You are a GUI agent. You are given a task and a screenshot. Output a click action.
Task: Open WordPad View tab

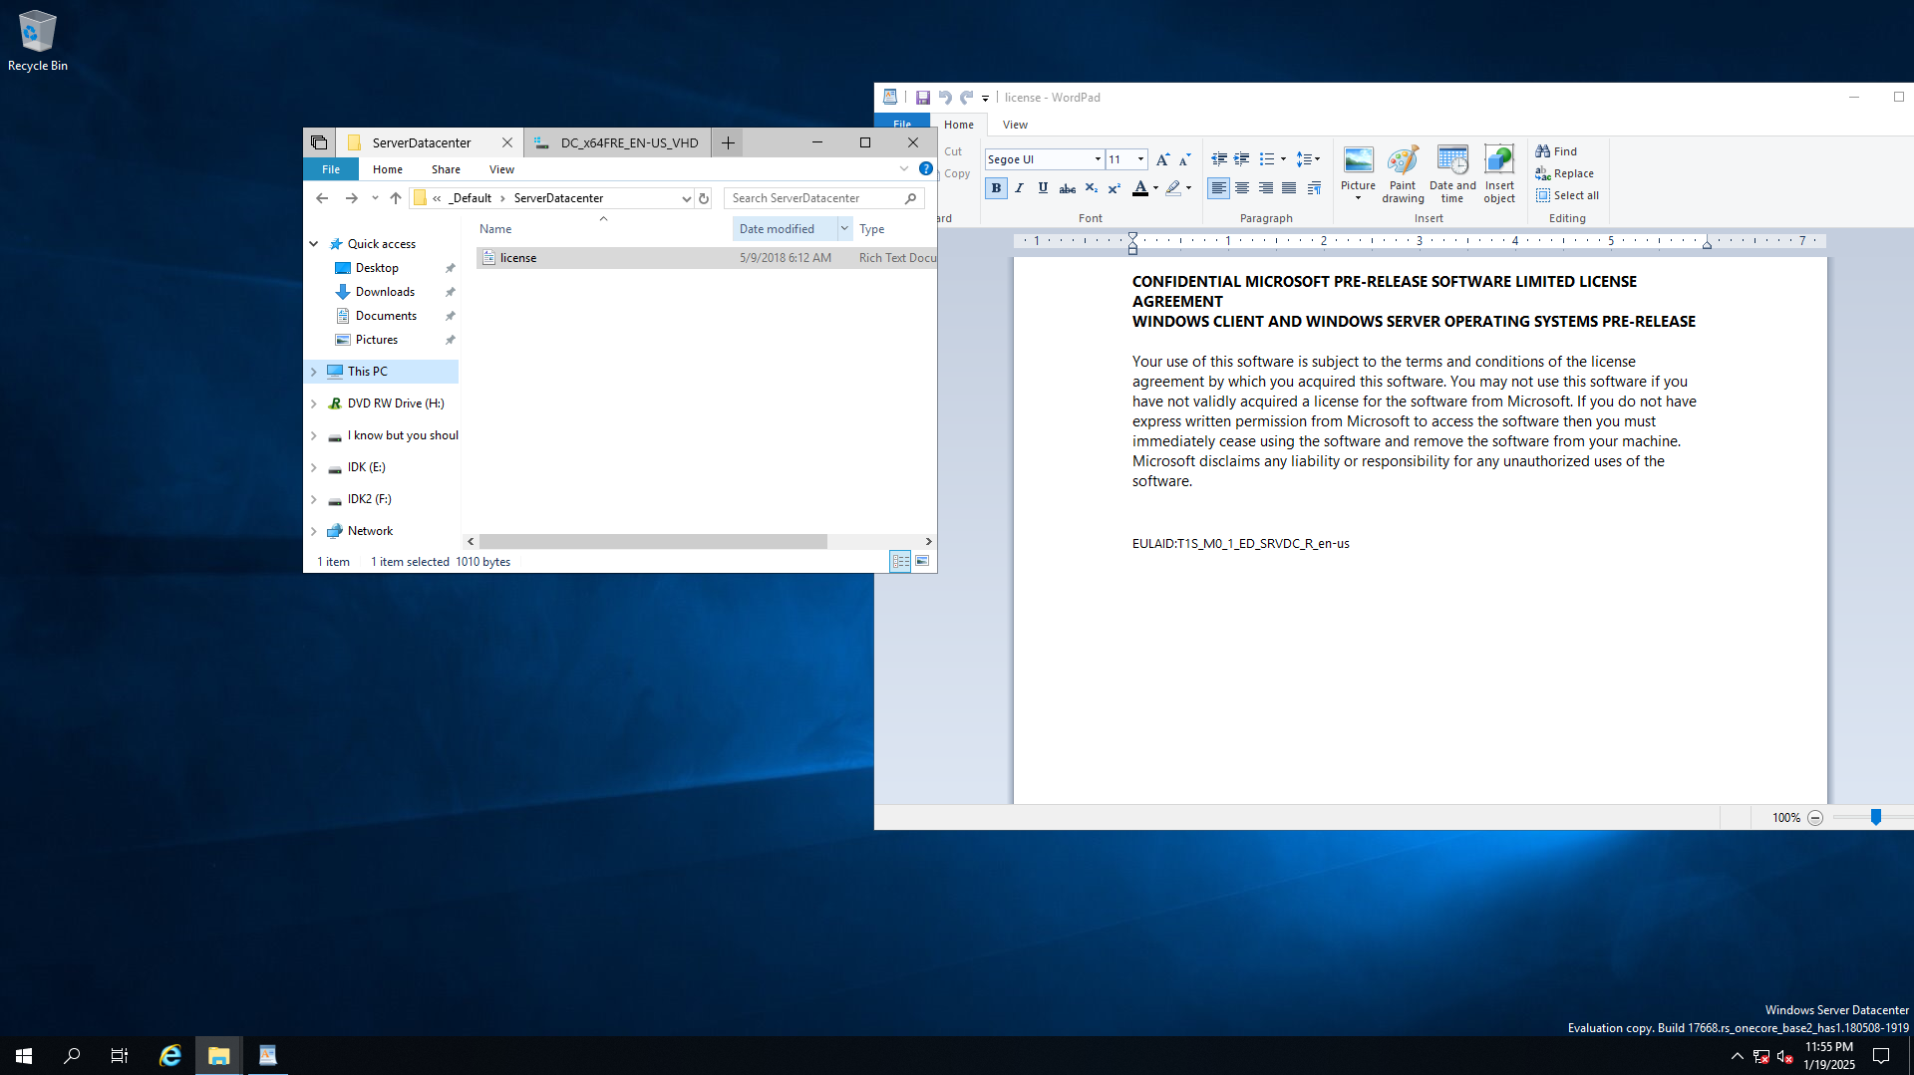click(x=1015, y=125)
